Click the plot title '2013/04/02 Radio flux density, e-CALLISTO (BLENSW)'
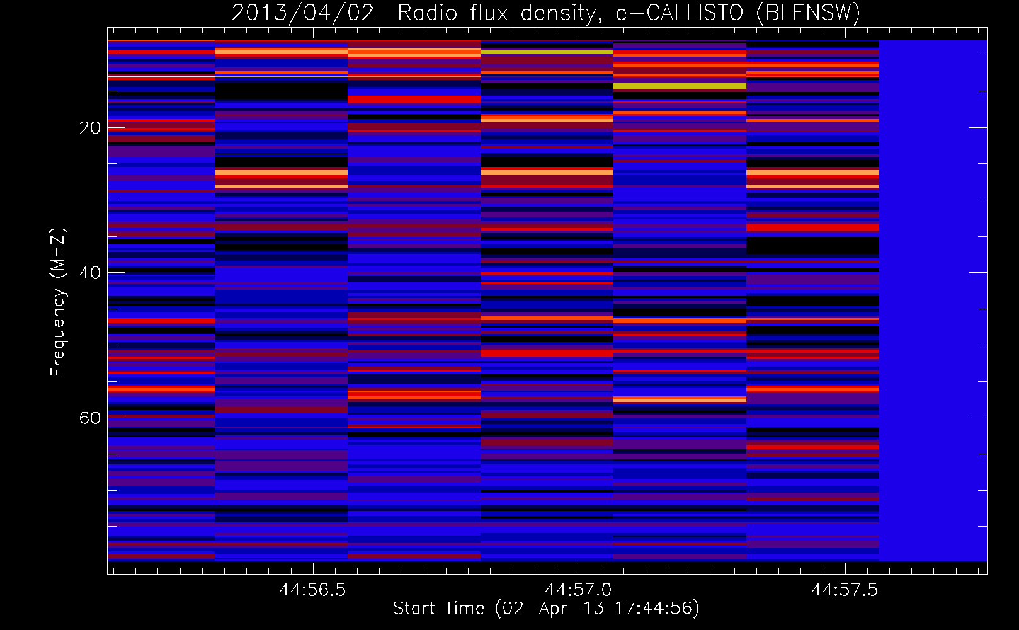Screen dimensions: 1019x630 tap(546, 13)
